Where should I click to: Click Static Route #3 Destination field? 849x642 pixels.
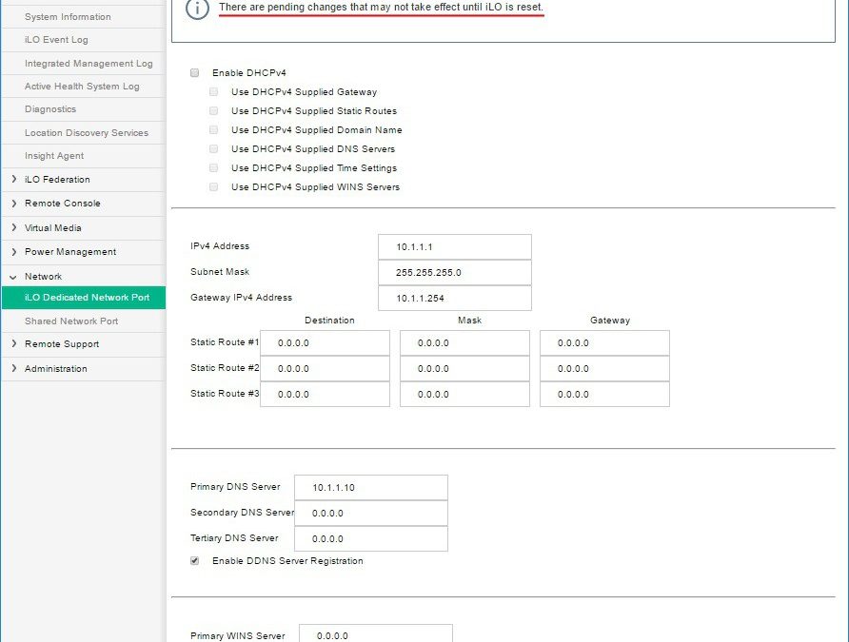[325, 395]
